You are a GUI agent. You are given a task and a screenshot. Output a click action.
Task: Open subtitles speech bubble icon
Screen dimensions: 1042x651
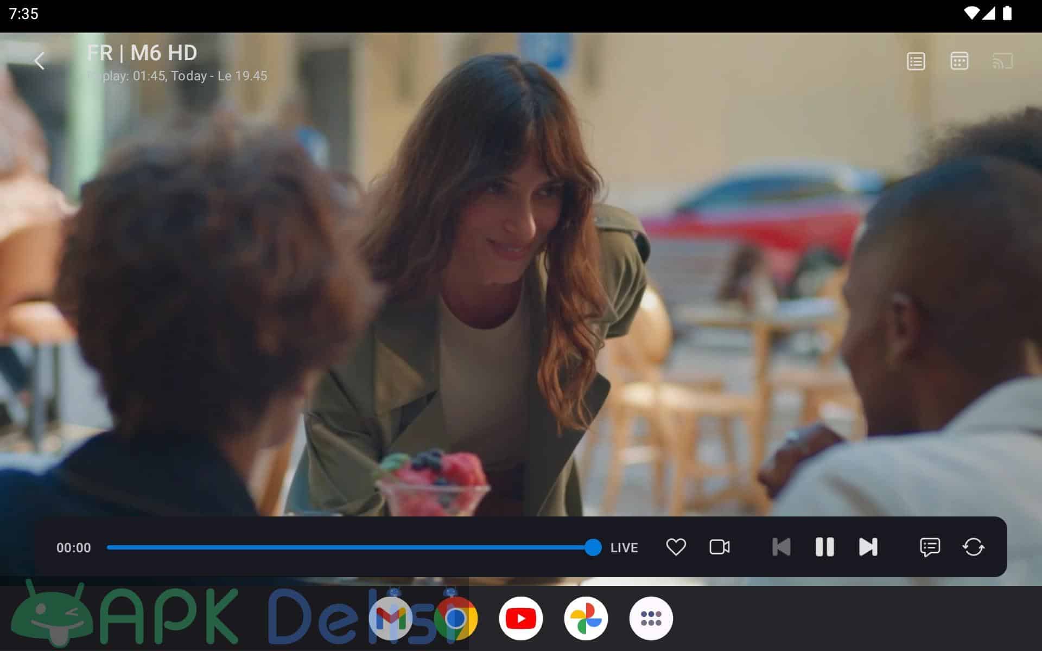(x=930, y=547)
